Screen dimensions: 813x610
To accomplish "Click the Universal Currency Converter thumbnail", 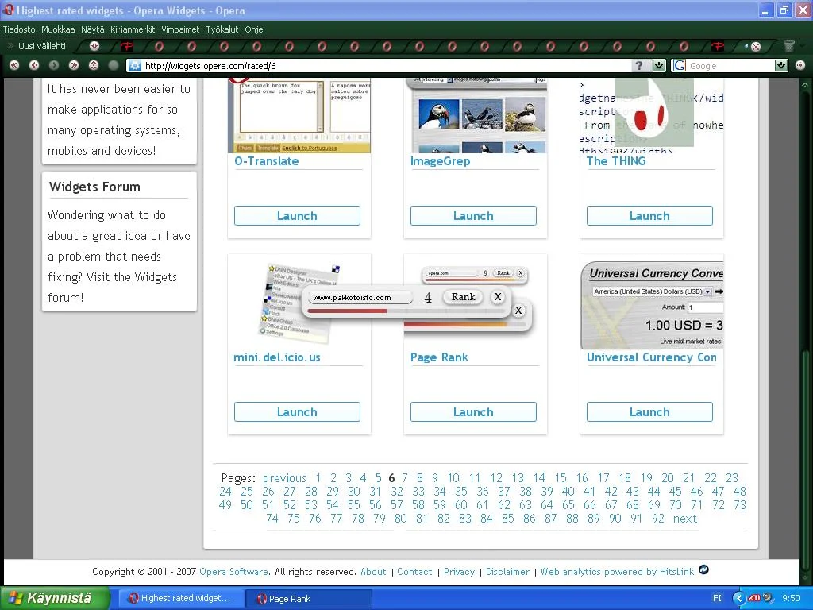I will [651, 306].
